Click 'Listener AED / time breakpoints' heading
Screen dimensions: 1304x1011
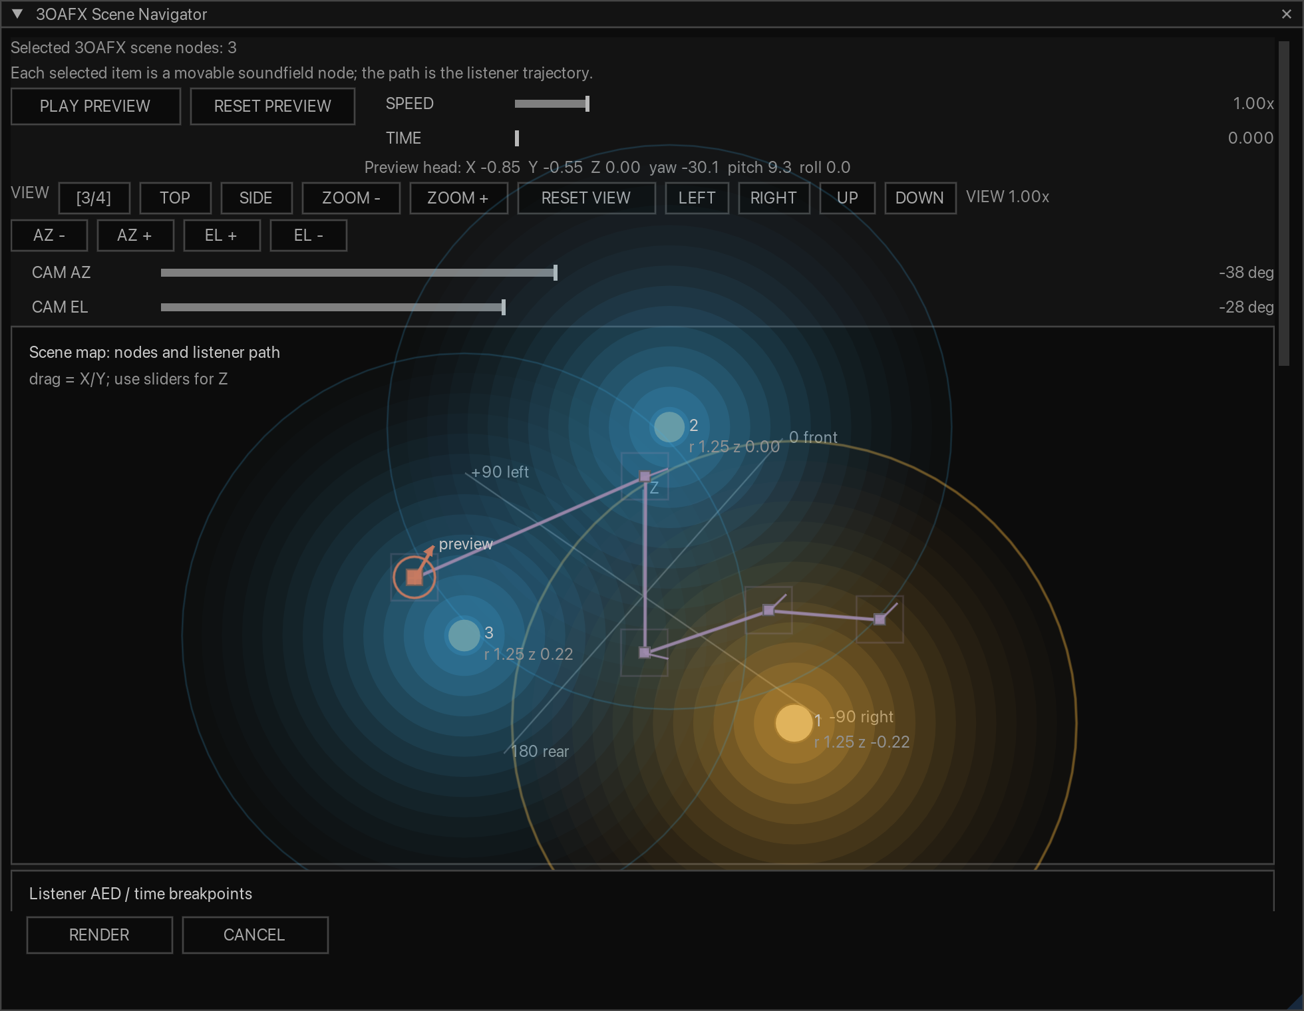pos(140,894)
